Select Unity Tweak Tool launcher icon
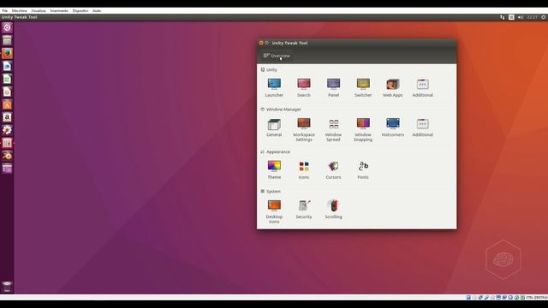Viewport: 548px width, 308px height. pos(7,143)
